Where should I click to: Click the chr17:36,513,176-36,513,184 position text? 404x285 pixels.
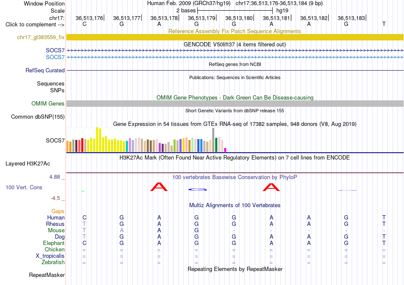coord(279,3)
